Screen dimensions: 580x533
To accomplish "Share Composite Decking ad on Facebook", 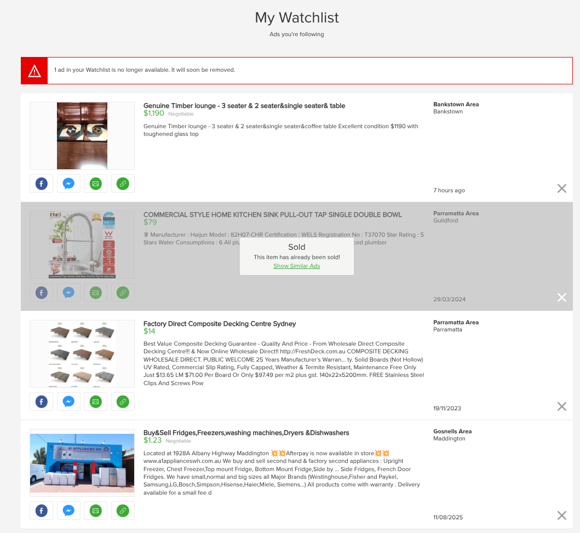I will [41, 402].
